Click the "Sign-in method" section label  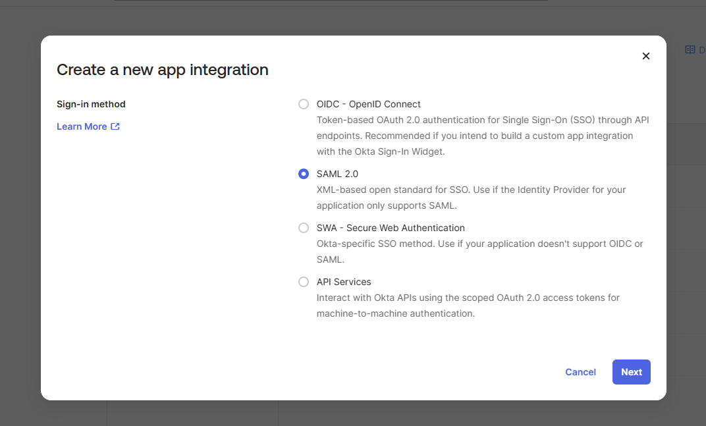(x=91, y=104)
